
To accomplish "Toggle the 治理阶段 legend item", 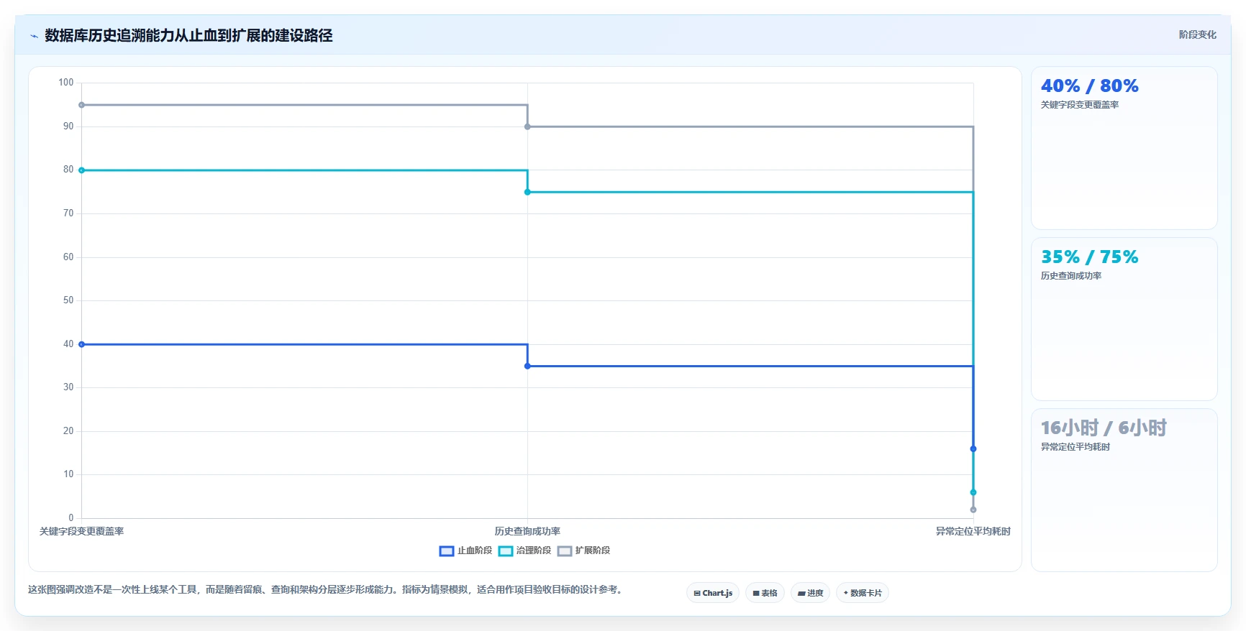I will click(524, 551).
